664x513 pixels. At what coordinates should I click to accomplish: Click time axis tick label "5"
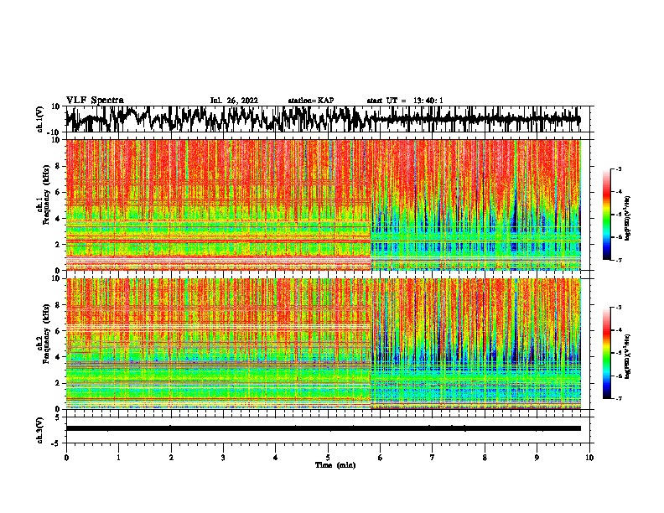pos(328,458)
